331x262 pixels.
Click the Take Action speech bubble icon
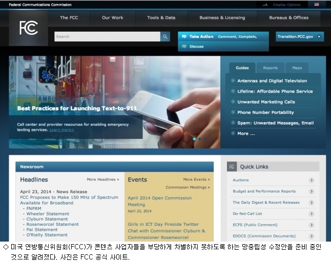[184, 36]
